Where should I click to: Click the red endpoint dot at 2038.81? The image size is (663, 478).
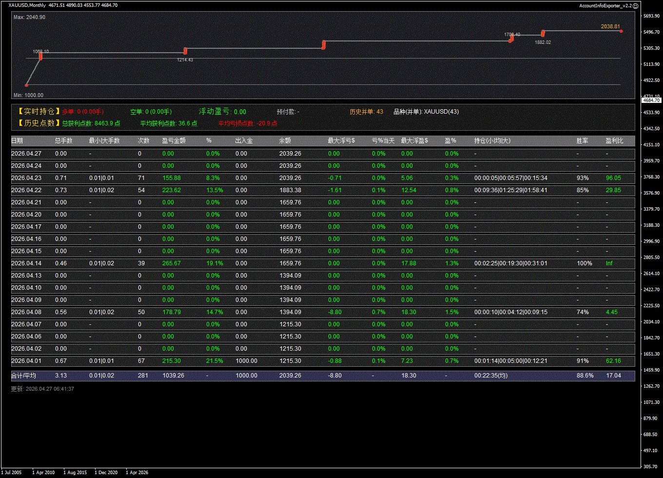pyautogui.click(x=621, y=31)
